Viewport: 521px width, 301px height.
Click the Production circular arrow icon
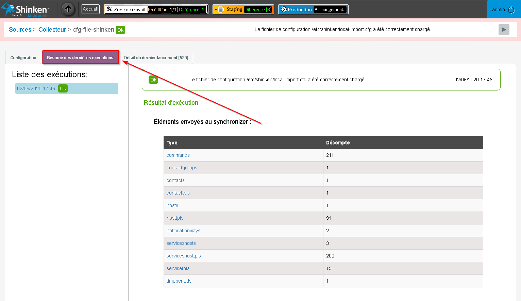284,10
